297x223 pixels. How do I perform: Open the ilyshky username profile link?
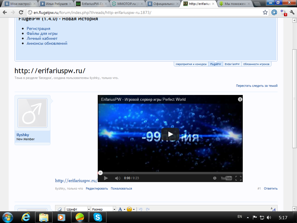[23, 135]
